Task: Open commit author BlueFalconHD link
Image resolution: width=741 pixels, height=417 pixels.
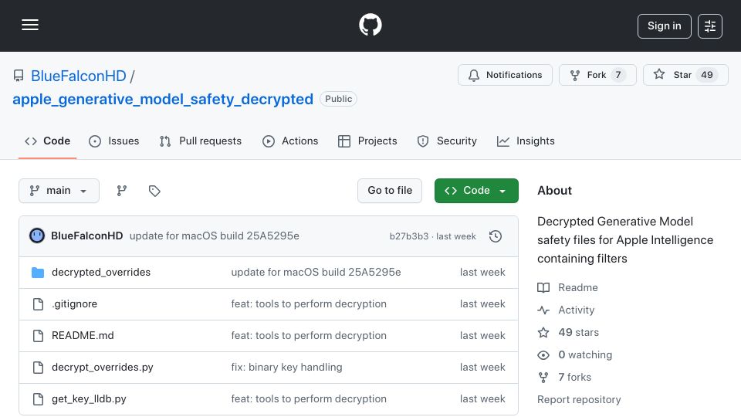Action: pyautogui.click(x=87, y=236)
